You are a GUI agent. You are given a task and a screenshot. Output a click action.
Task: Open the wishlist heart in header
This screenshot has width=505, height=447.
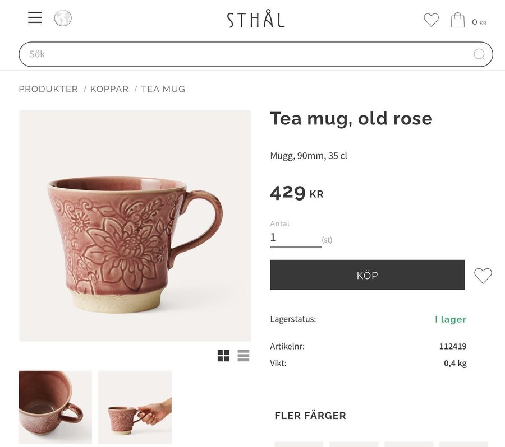(431, 20)
